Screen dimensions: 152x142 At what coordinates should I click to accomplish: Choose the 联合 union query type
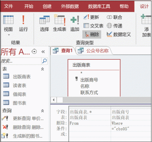pyautogui.click(x=114, y=17)
